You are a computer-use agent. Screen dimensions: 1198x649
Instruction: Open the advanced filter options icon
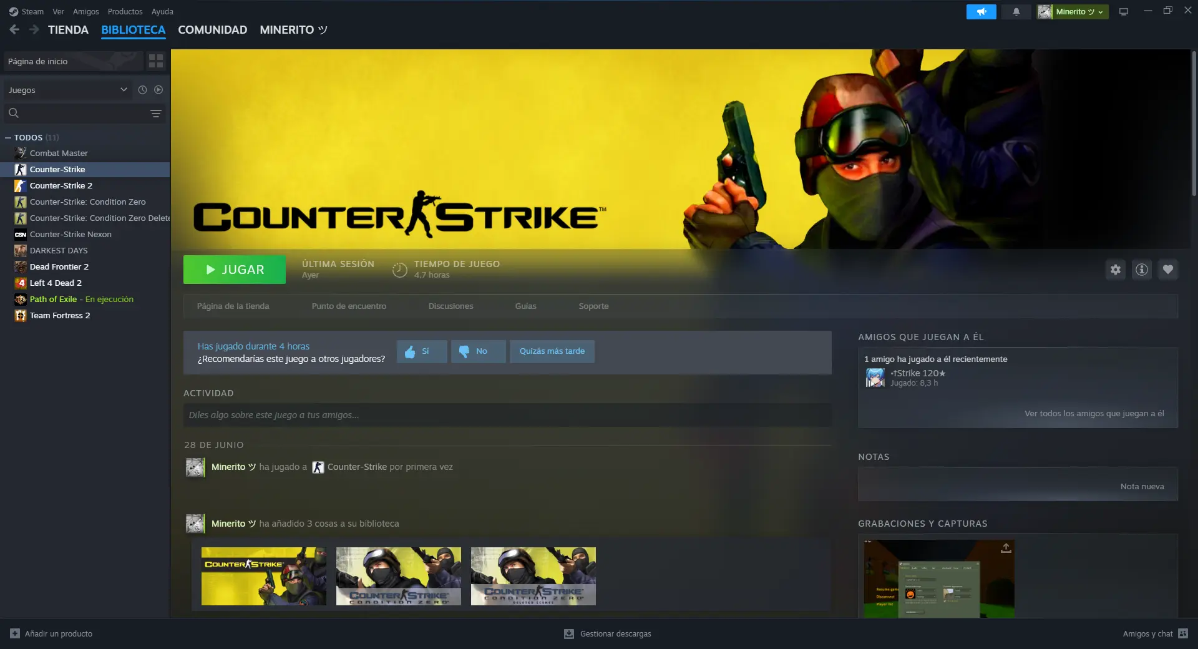tap(156, 114)
